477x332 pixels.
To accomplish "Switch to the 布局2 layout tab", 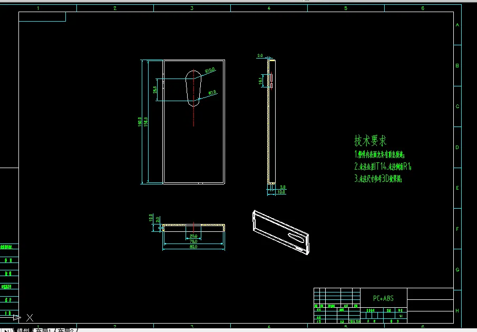I will tap(65, 330).
